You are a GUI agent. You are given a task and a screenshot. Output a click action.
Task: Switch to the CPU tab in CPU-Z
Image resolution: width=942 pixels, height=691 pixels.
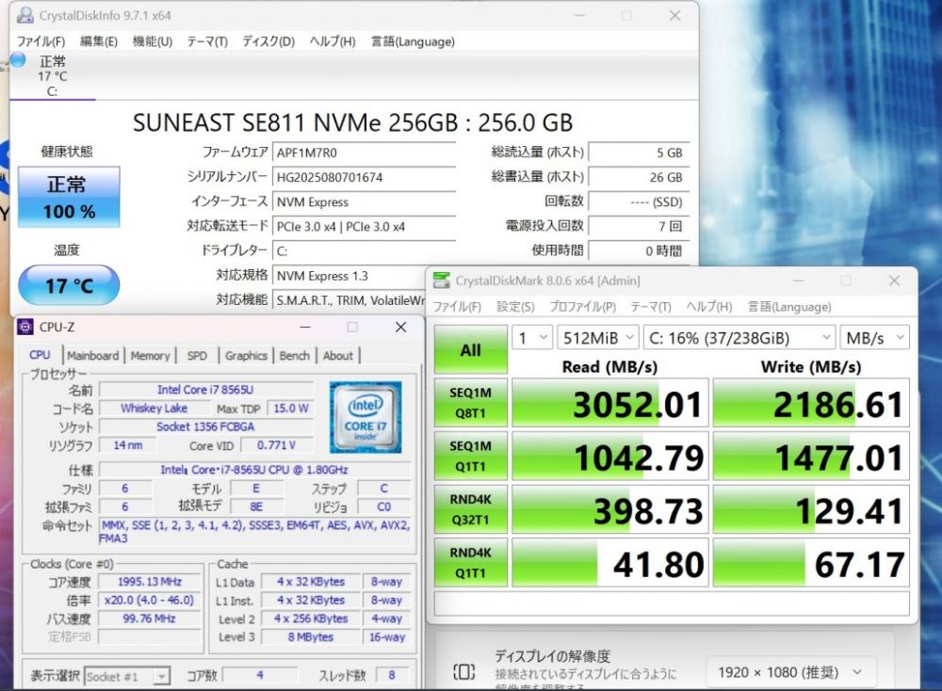click(x=41, y=356)
